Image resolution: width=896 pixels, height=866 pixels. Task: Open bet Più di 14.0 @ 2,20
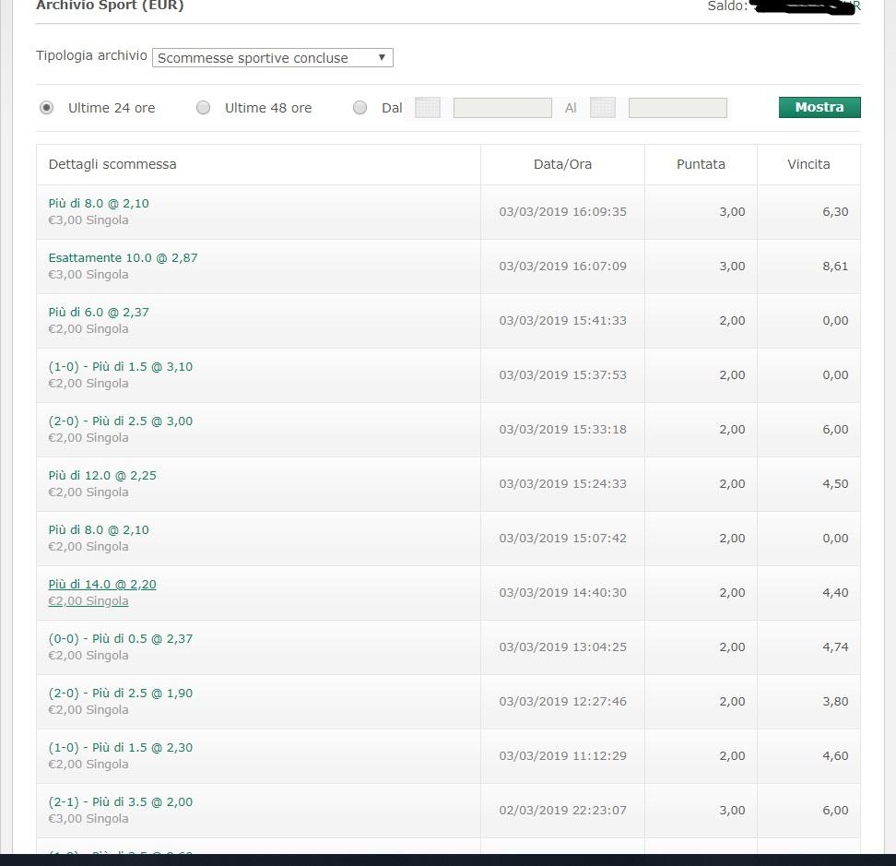point(102,584)
